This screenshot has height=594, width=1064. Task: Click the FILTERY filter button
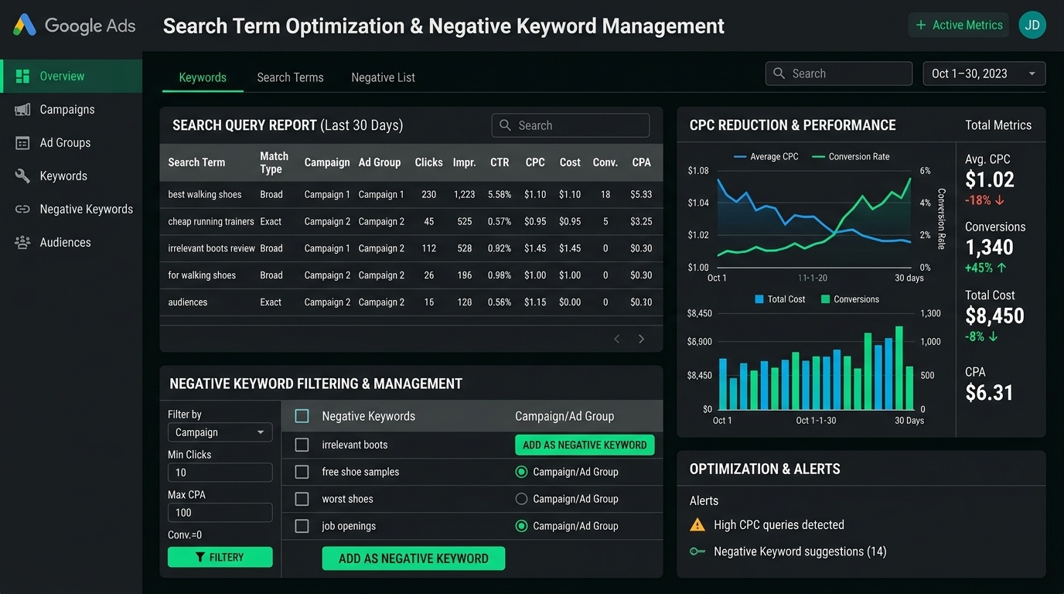220,557
